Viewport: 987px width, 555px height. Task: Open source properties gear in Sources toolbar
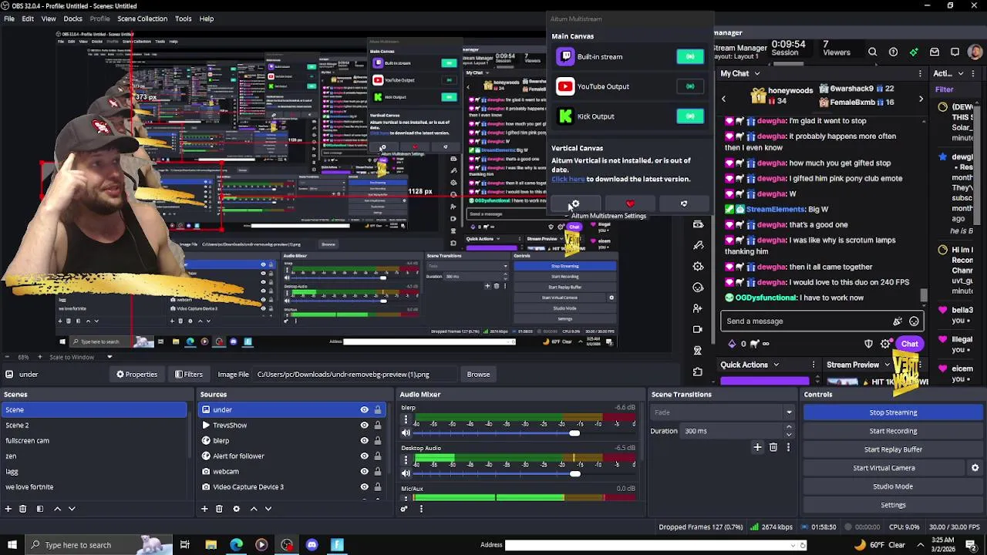click(236, 509)
